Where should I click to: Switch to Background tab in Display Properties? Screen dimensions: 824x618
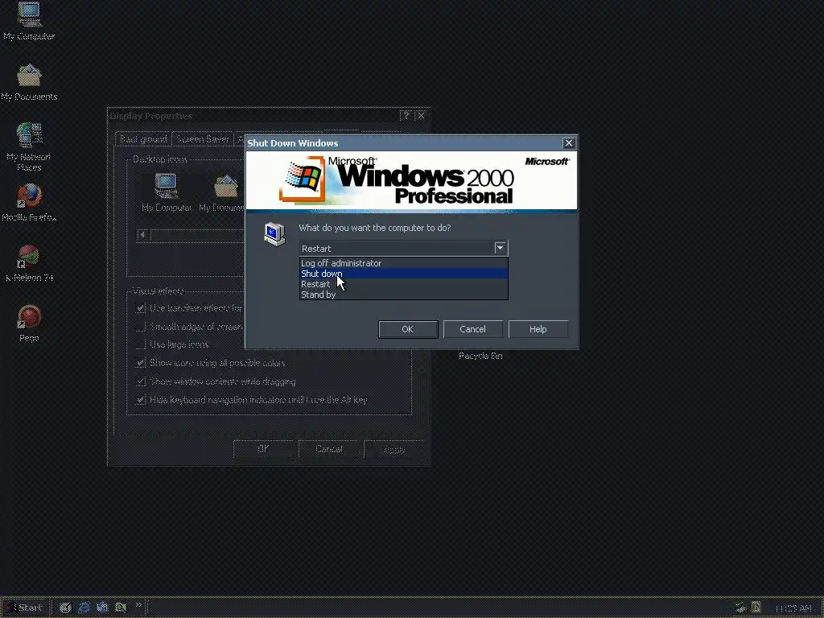coord(143,138)
